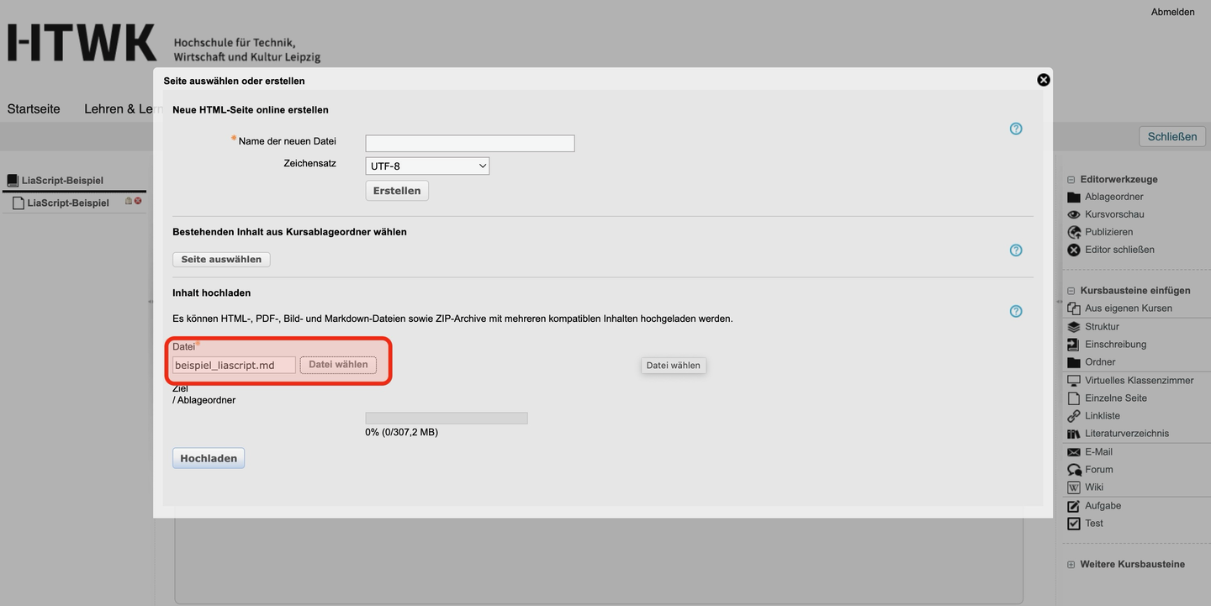This screenshot has height=606, width=1211.
Task: Close the dialog with the X icon
Action: tap(1043, 80)
